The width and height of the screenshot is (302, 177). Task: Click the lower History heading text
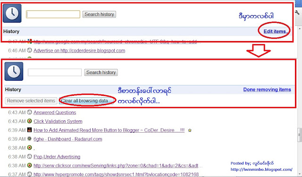tap(13, 90)
